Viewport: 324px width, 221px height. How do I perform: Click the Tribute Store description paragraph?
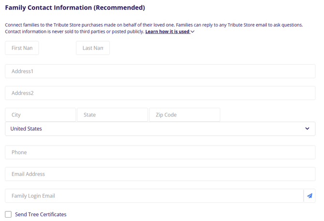click(154, 25)
